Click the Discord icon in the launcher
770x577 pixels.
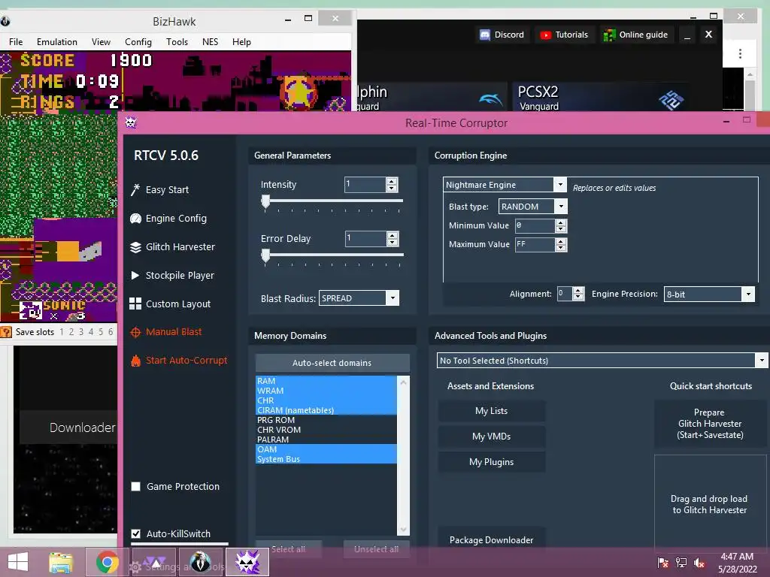485,35
